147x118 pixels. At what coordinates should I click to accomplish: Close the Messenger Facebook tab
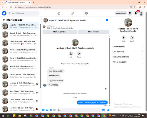click(x=29, y=2)
